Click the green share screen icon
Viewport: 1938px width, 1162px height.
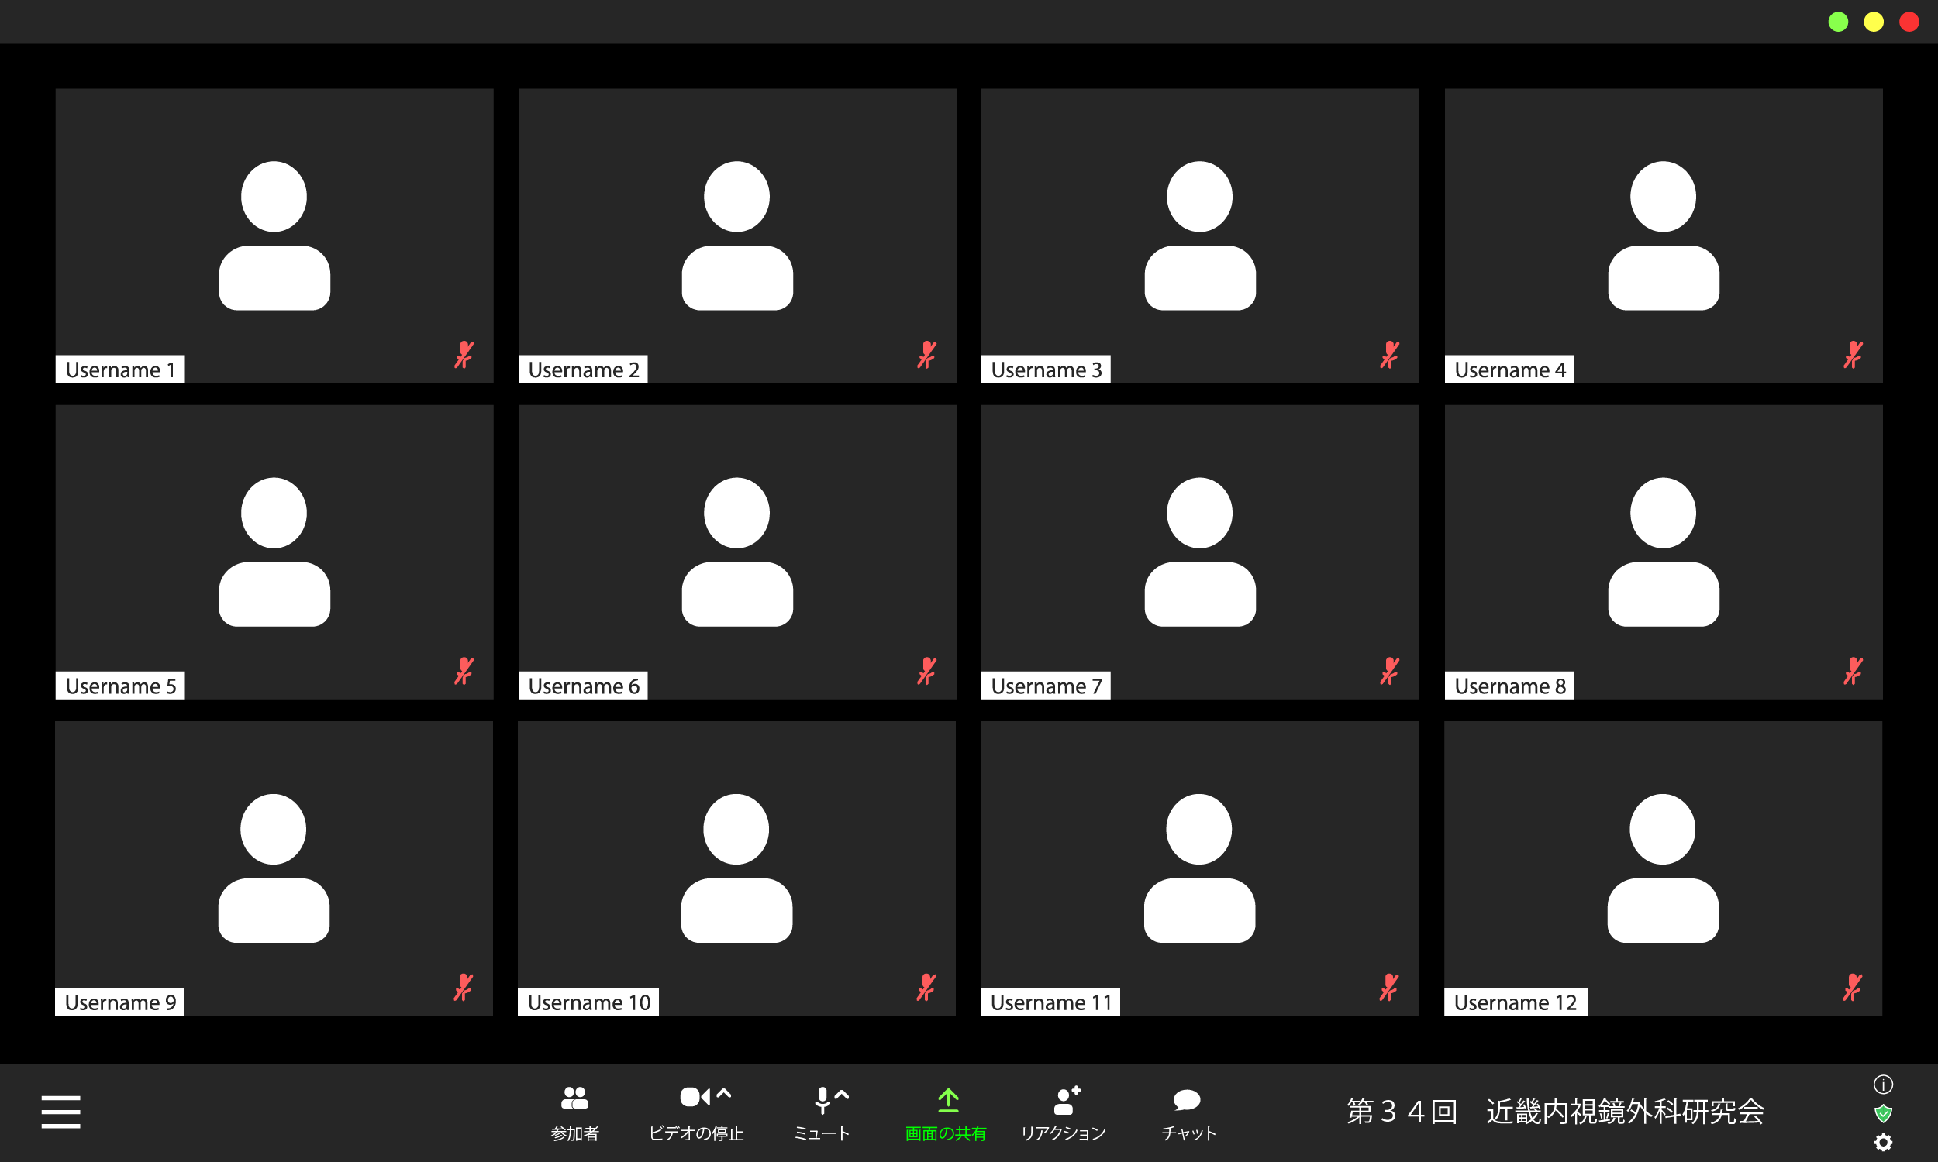pyautogui.click(x=948, y=1100)
